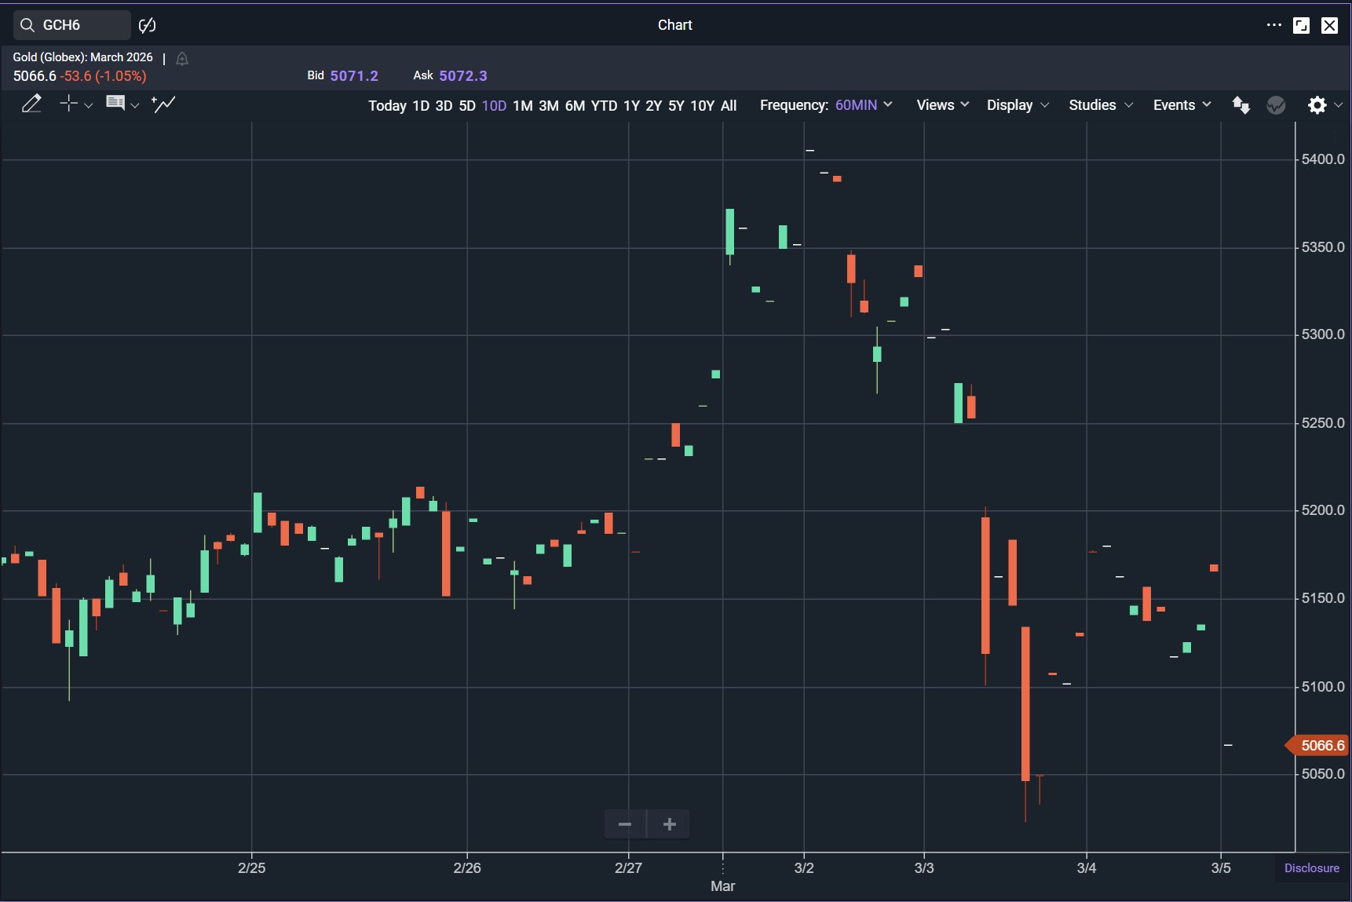Toggle the round chart-line indicator button
Viewport: 1352px width, 902px height.
tap(1276, 105)
